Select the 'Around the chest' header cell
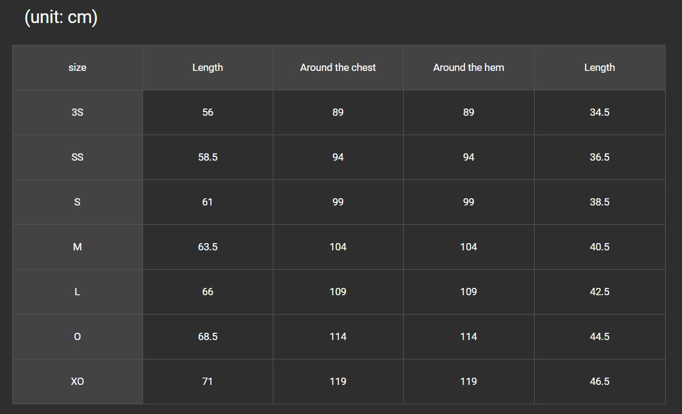 (338, 67)
